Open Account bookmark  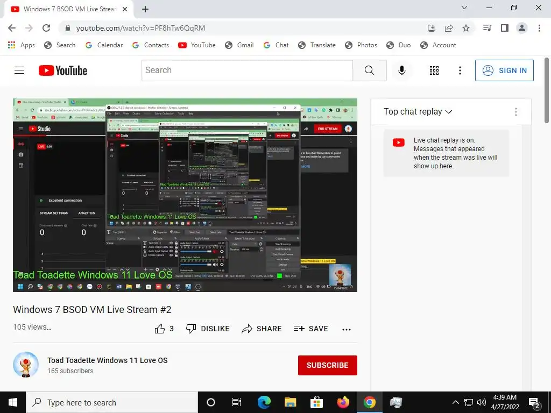(x=438, y=45)
